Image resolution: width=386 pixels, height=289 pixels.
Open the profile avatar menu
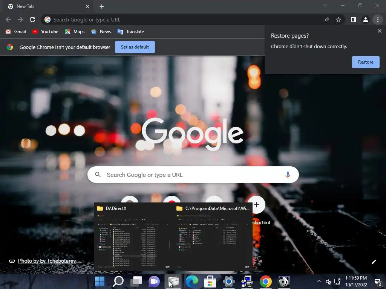[x=366, y=20]
